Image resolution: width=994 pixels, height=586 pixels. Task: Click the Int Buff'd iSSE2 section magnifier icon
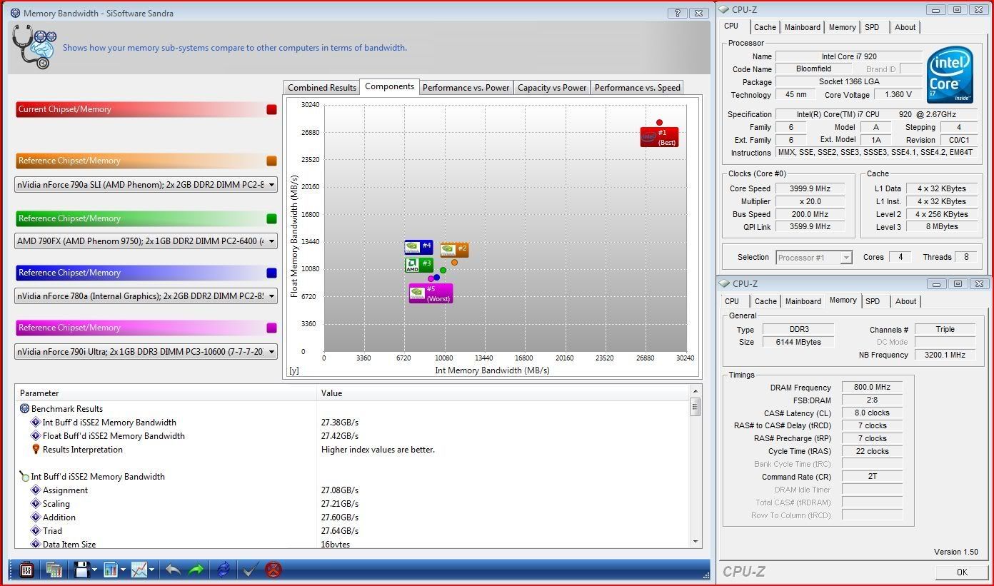click(x=25, y=477)
